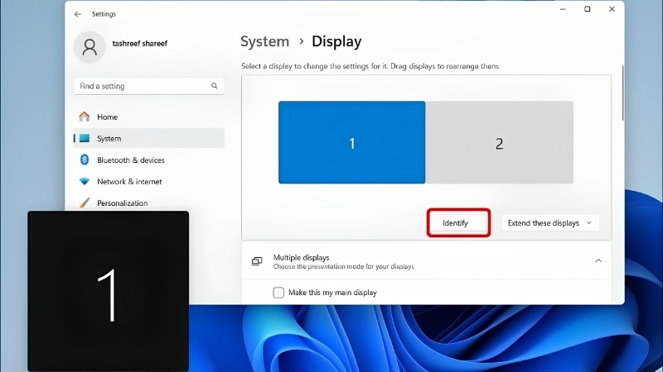Go to System breadcrumb link
The height and width of the screenshot is (372, 663).
pyautogui.click(x=264, y=41)
